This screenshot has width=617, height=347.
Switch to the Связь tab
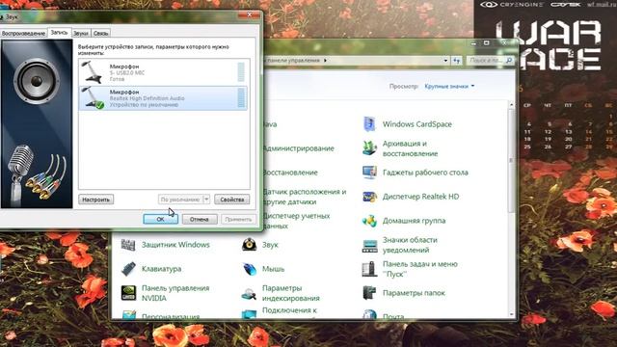coord(100,34)
